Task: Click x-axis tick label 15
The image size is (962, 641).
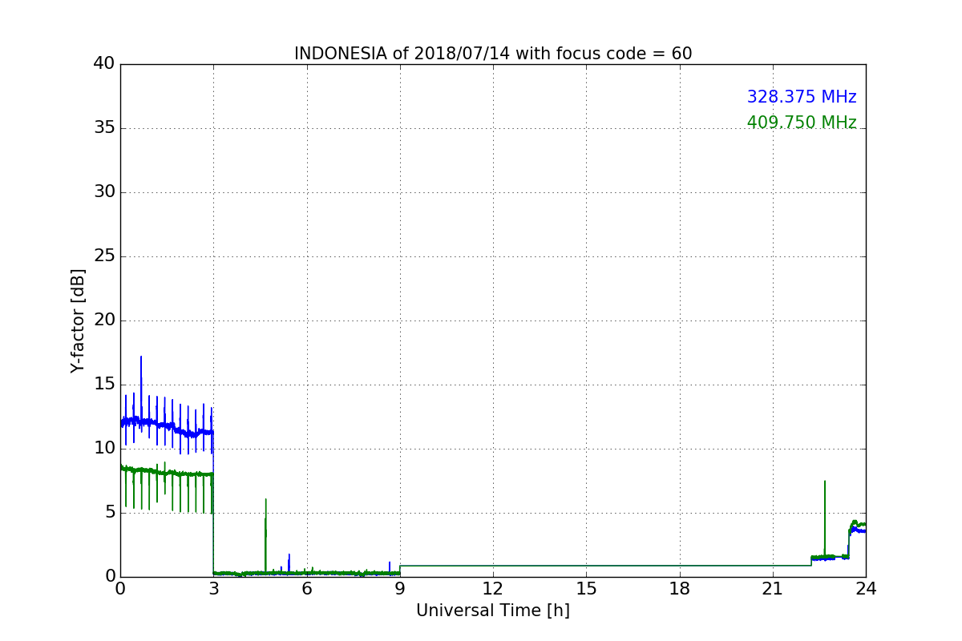Action: (x=586, y=589)
